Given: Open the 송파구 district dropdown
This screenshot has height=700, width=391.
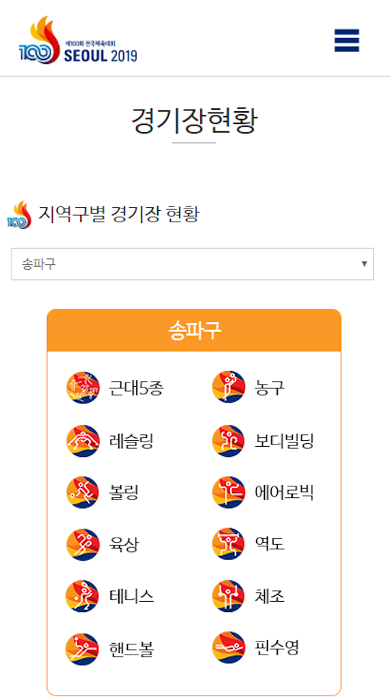Looking at the screenshot, I should (x=193, y=264).
